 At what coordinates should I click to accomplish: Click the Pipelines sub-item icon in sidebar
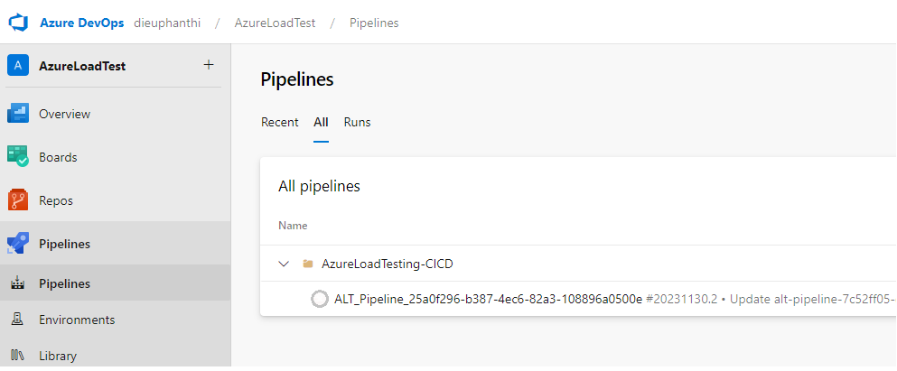tap(18, 283)
